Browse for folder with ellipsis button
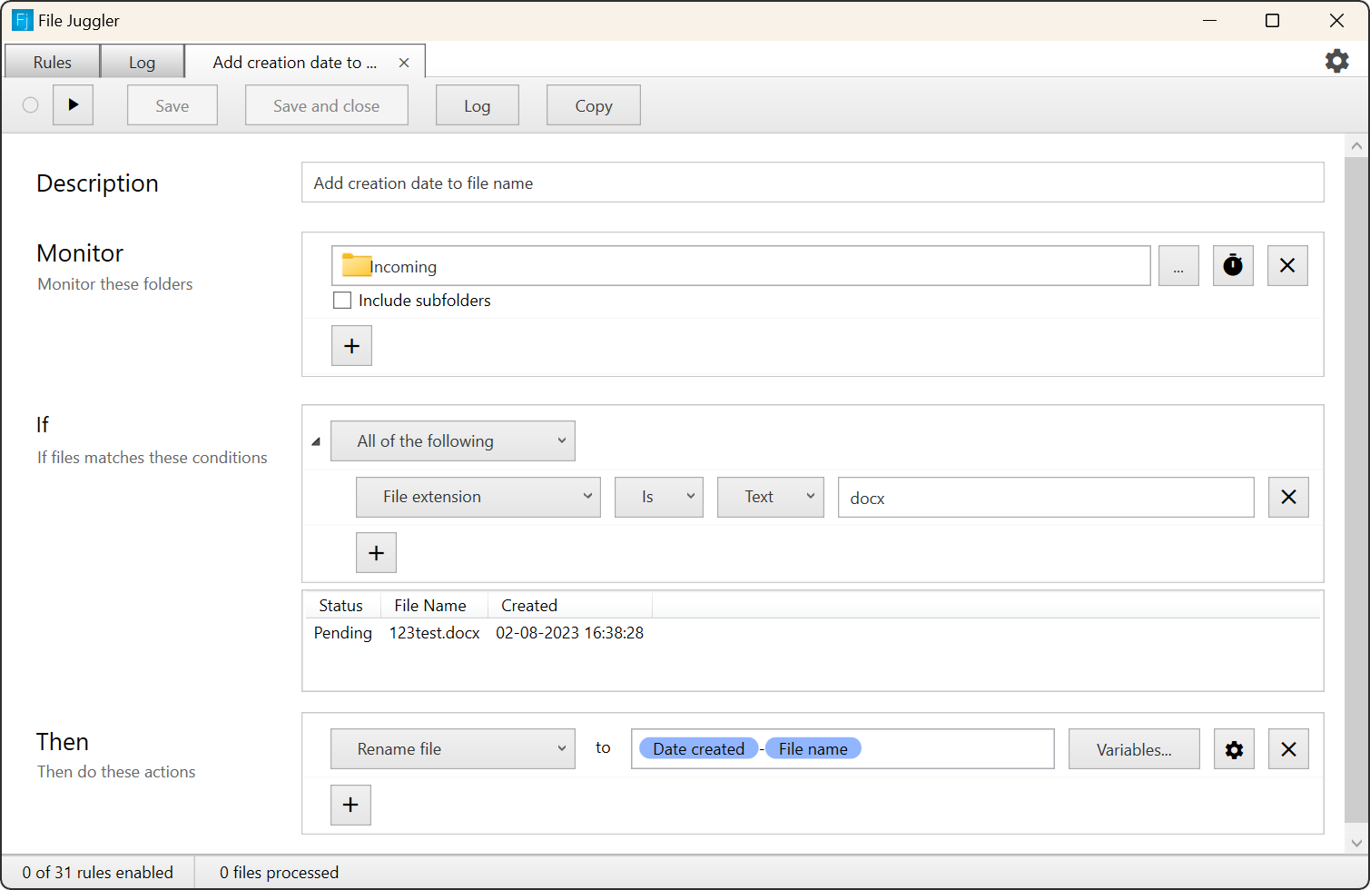Screen dimensions: 1370x890 (1178, 266)
